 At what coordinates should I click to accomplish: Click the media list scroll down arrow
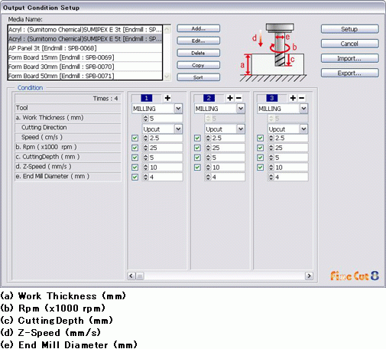[167, 77]
